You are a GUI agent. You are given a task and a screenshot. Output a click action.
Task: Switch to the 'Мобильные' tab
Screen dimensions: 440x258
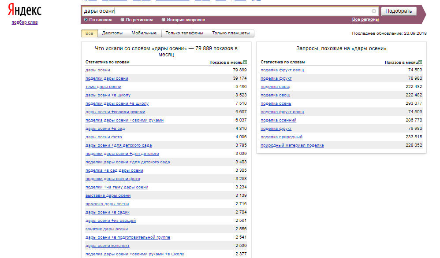144,33
